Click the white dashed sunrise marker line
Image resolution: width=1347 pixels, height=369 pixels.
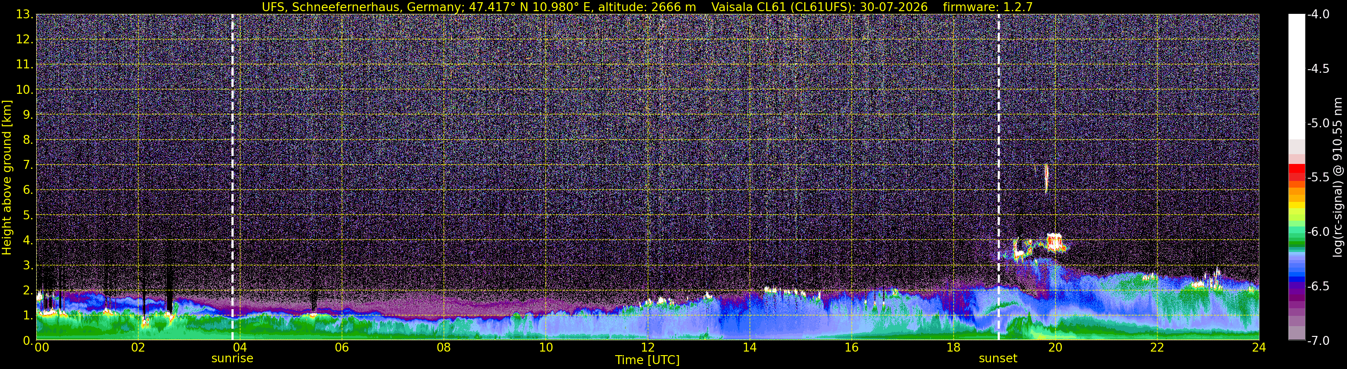233,177
